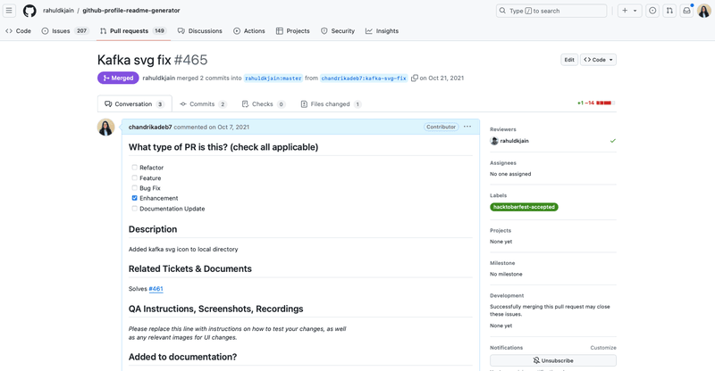The image size is (715, 371).
Task: Open the notifications inbox icon
Action: click(686, 11)
